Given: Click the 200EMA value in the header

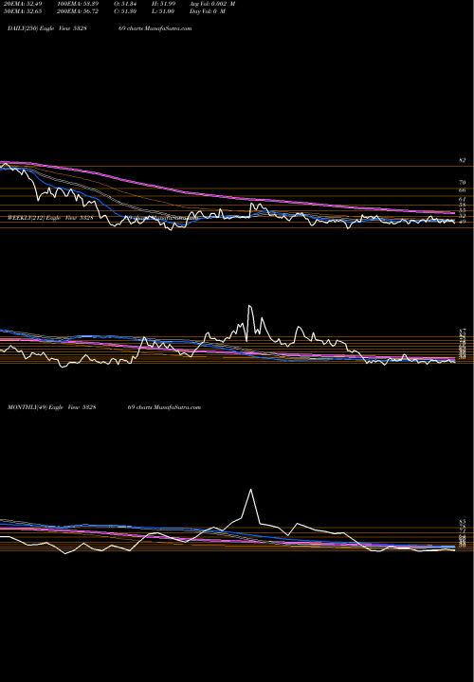Looking at the screenshot, I should [78, 11].
